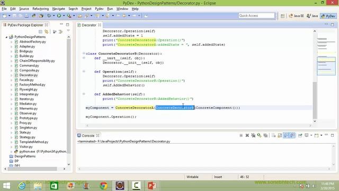Open Google Chrome from the taskbar
Screen dimensions: 339x191
click(104, 186)
